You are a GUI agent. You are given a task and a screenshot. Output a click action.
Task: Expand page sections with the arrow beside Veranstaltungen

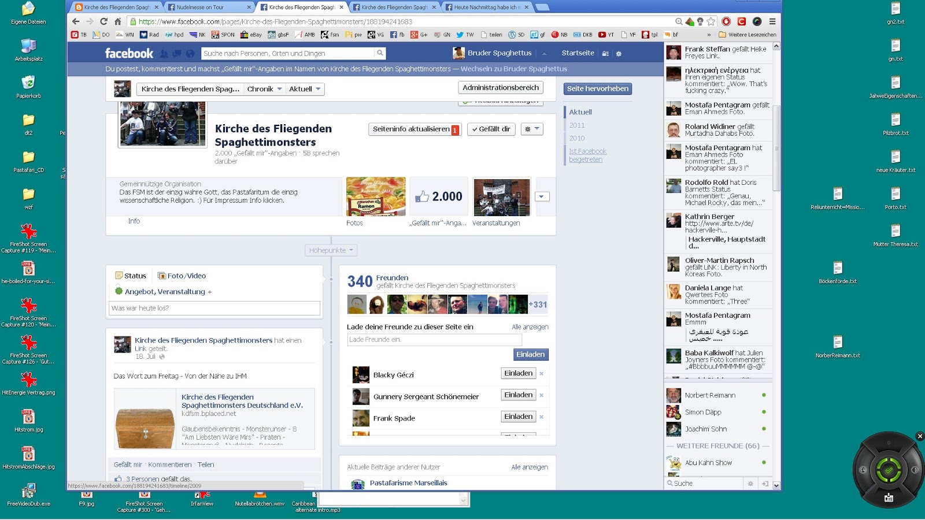(542, 196)
